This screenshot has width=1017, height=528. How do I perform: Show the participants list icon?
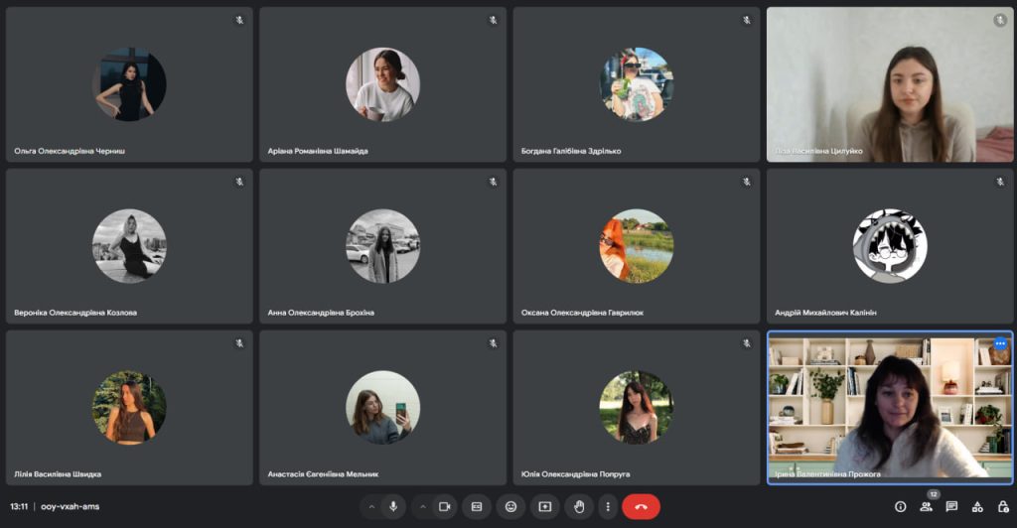pos(926,506)
